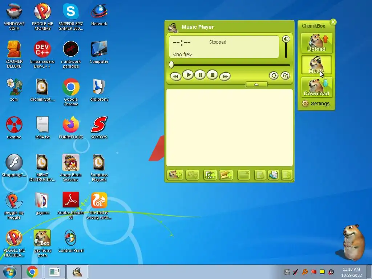
Task: Open the Windows Start menu
Action: click(10, 272)
